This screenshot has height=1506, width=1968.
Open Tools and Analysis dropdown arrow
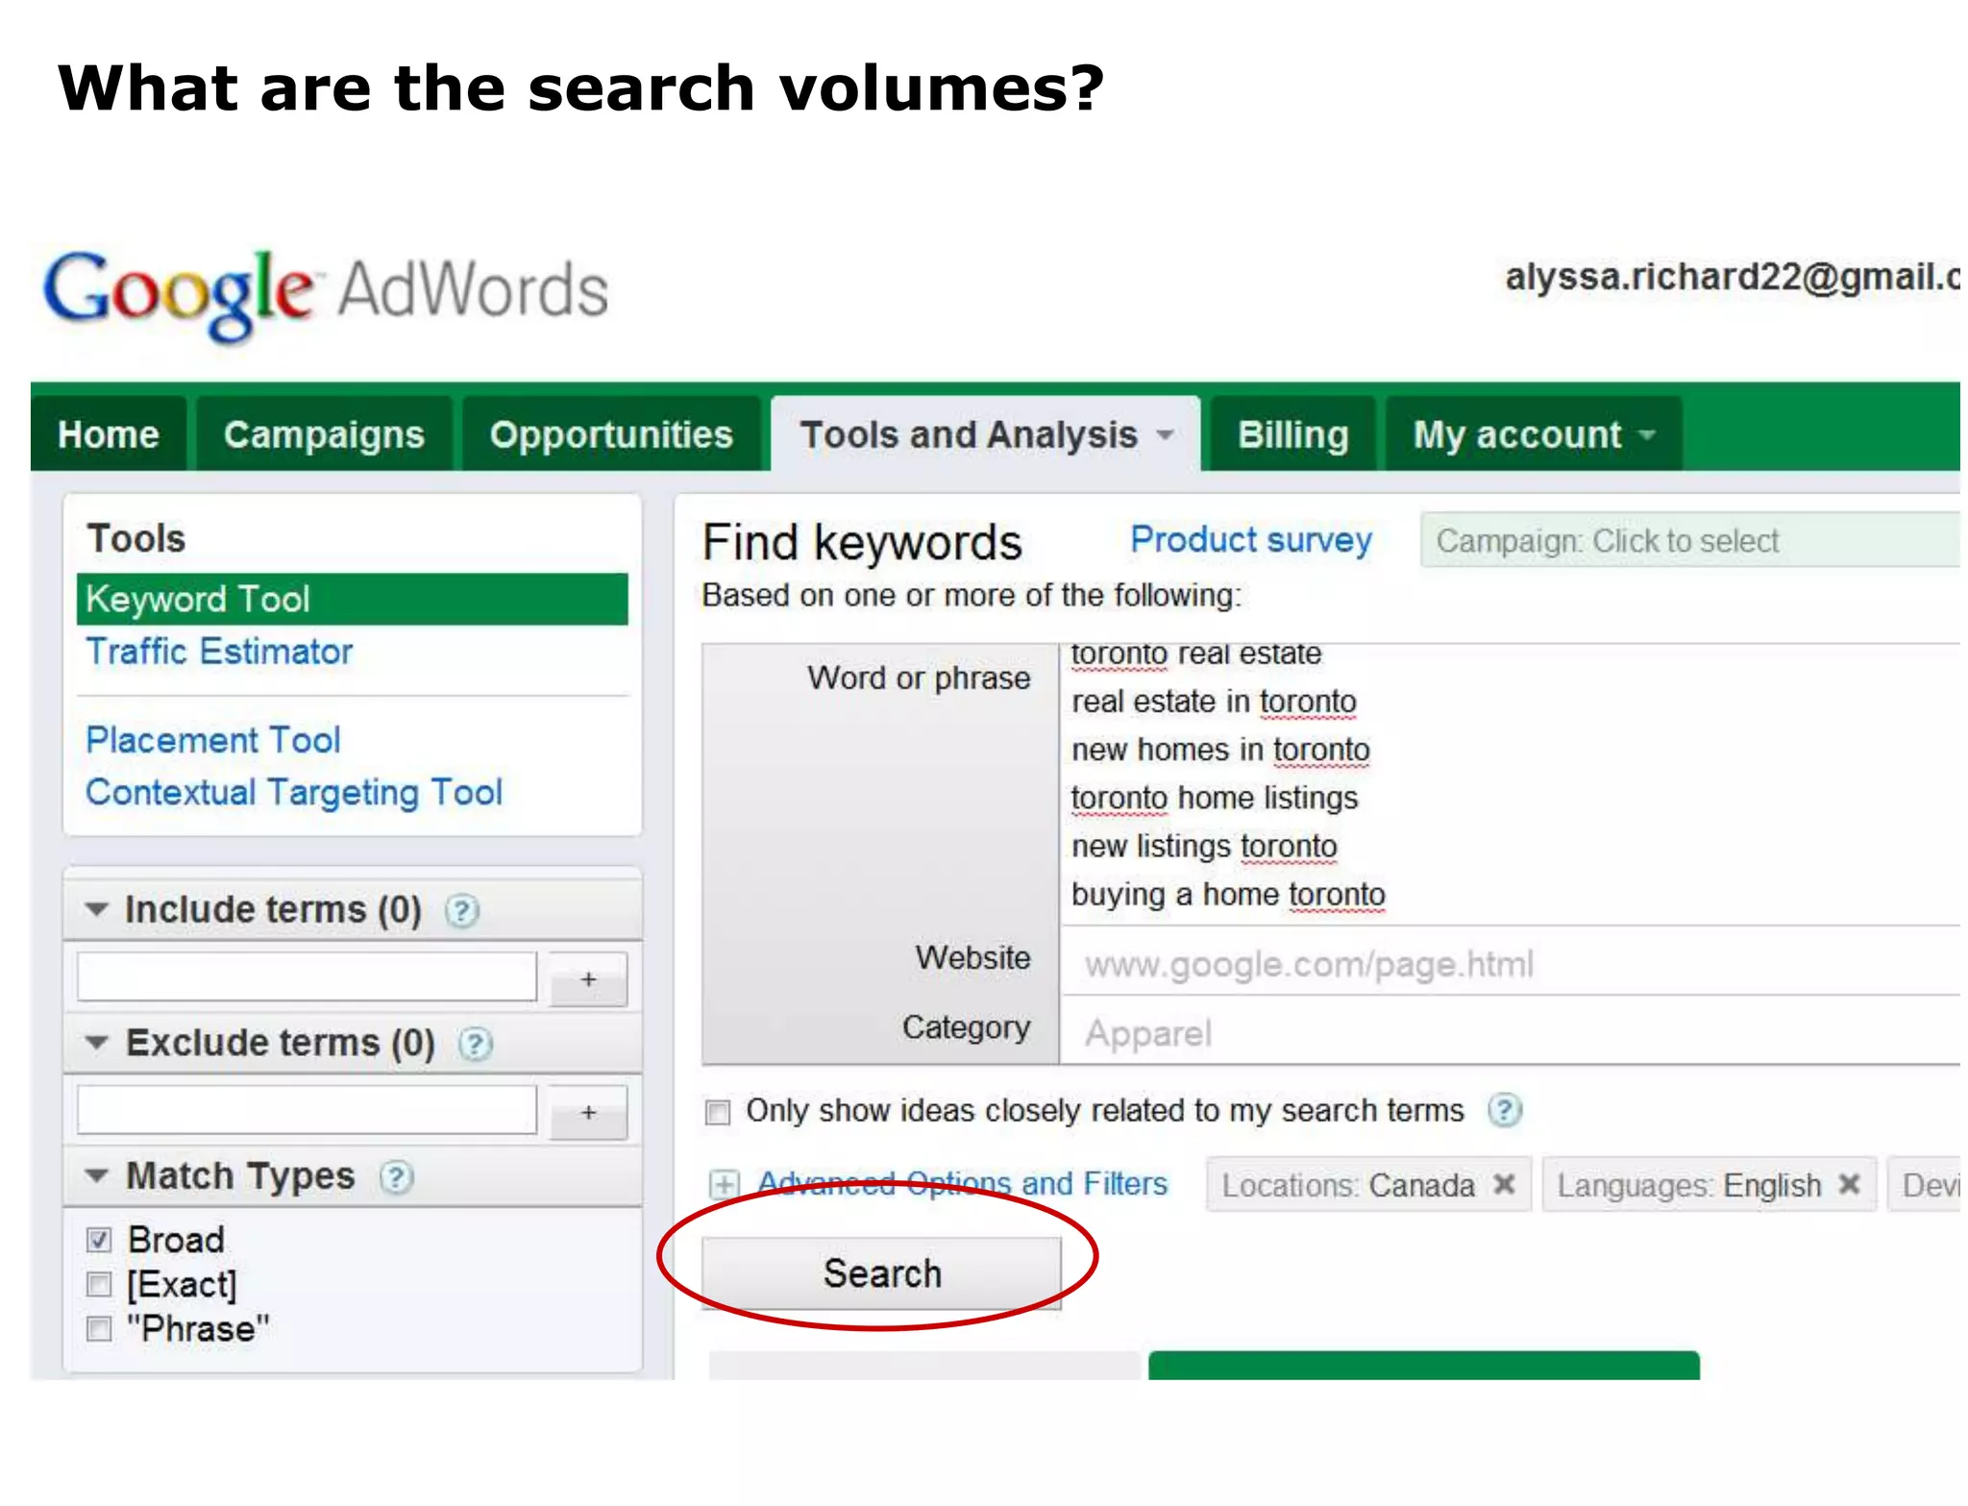click(x=1165, y=435)
